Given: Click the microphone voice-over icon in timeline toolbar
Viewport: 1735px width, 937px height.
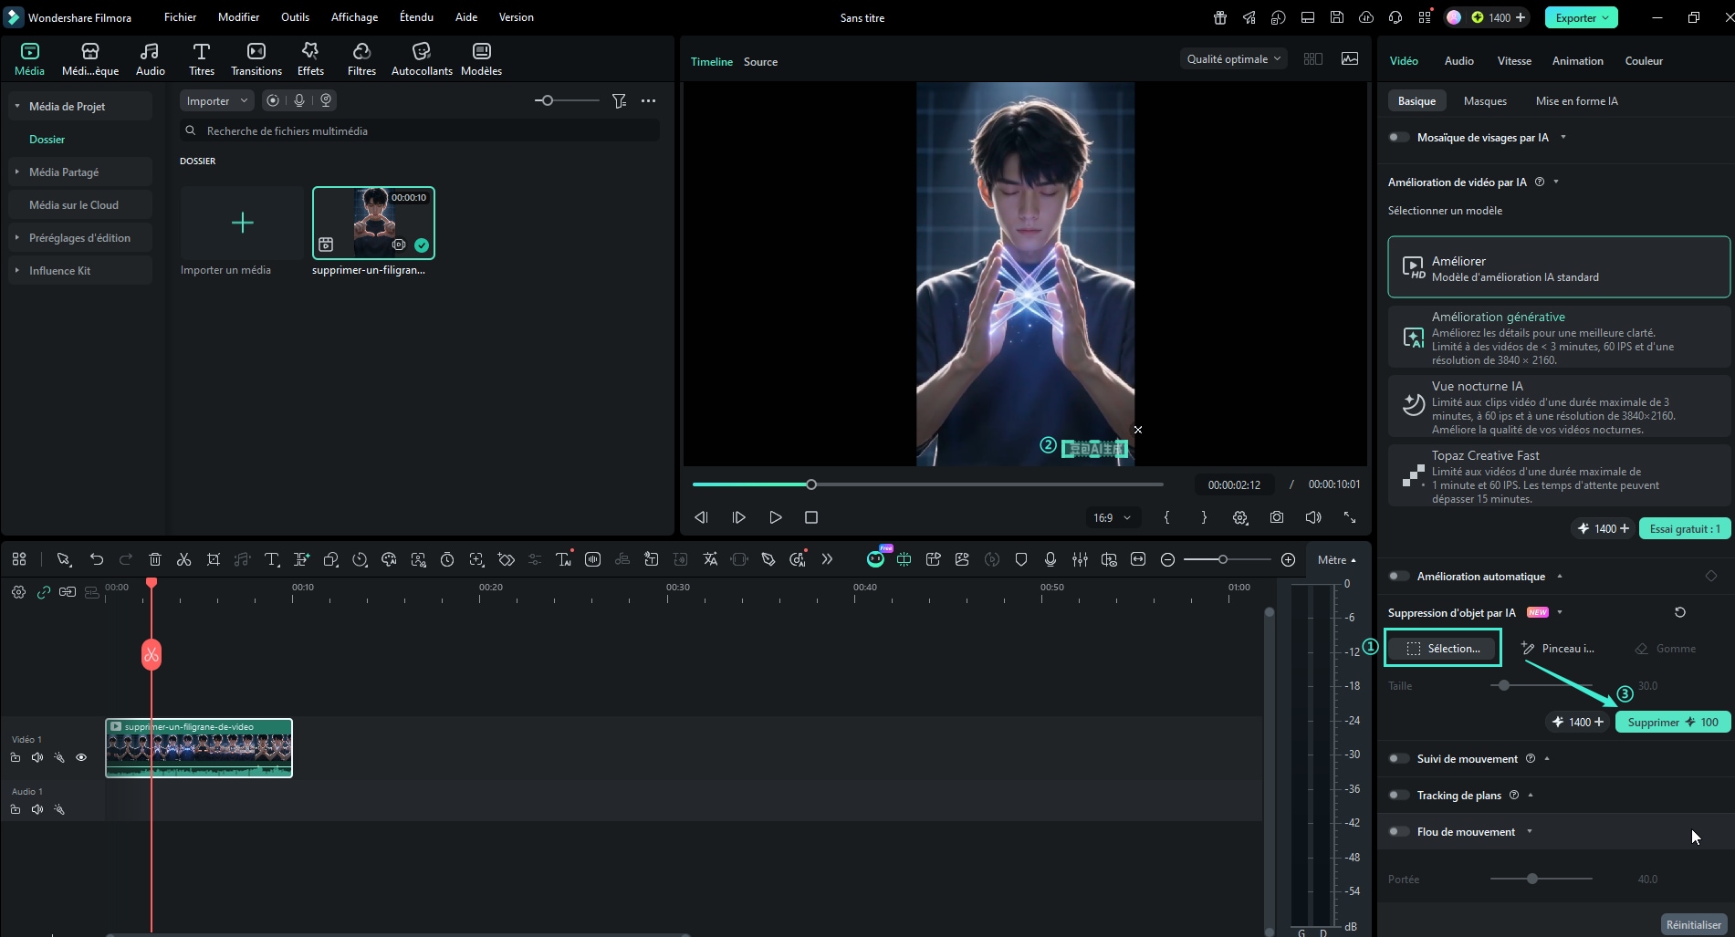Looking at the screenshot, I should click(1050, 559).
